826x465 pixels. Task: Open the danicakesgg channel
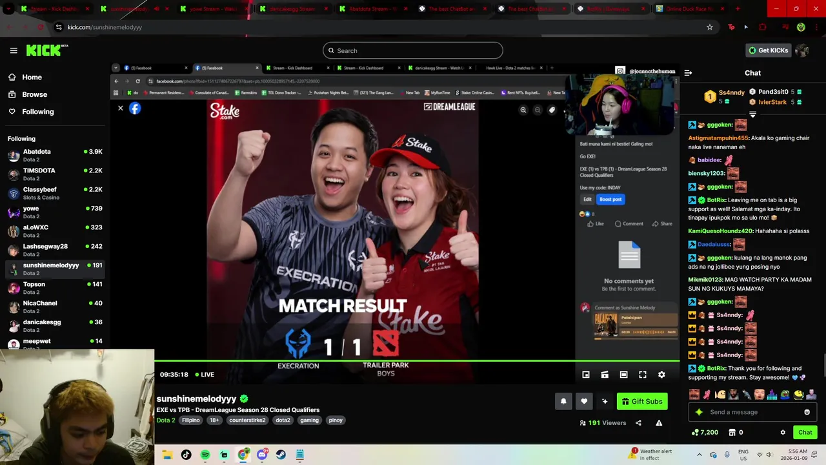pyautogui.click(x=55, y=326)
